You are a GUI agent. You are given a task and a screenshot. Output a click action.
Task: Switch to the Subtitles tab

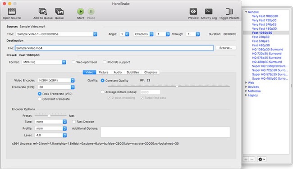(133, 72)
